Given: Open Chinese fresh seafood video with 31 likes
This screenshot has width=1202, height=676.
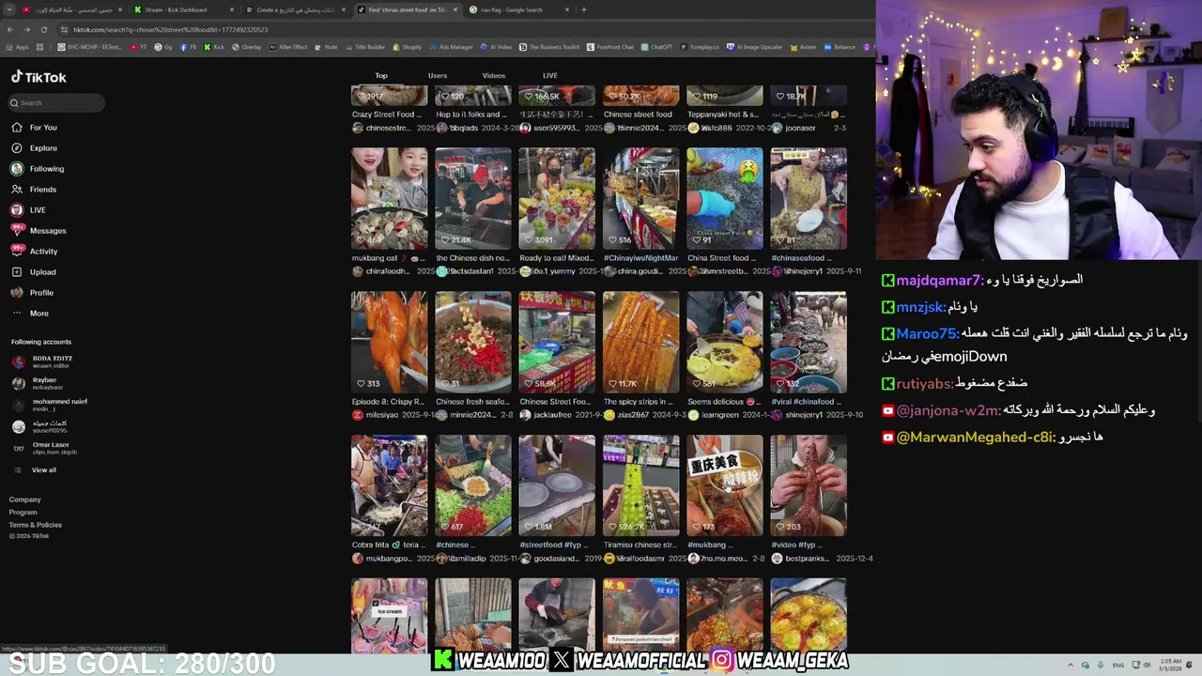Looking at the screenshot, I should pyautogui.click(x=473, y=342).
